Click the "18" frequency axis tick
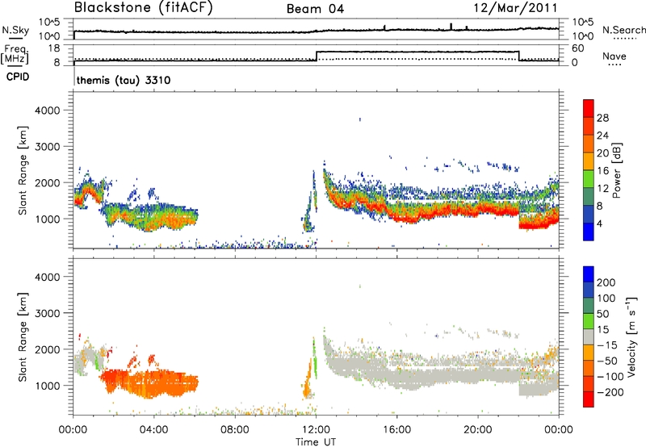This screenshot has height=447, width=646. pos(53,48)
